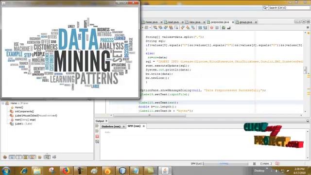Click the editor vertical scrollbar thumb
This screenshot has width=311, height=175.
point(305,70)
